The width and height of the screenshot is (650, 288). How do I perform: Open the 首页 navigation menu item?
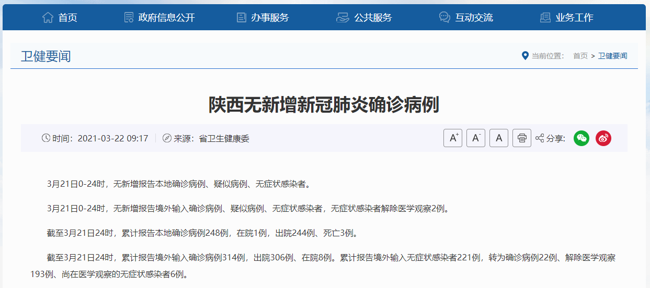coord(67,18)
